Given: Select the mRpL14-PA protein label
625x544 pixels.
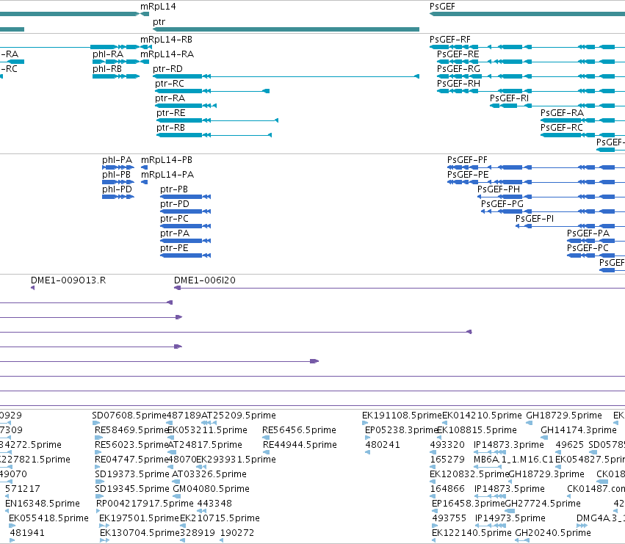Looking at the screenshot, I should tap(167, 175).
